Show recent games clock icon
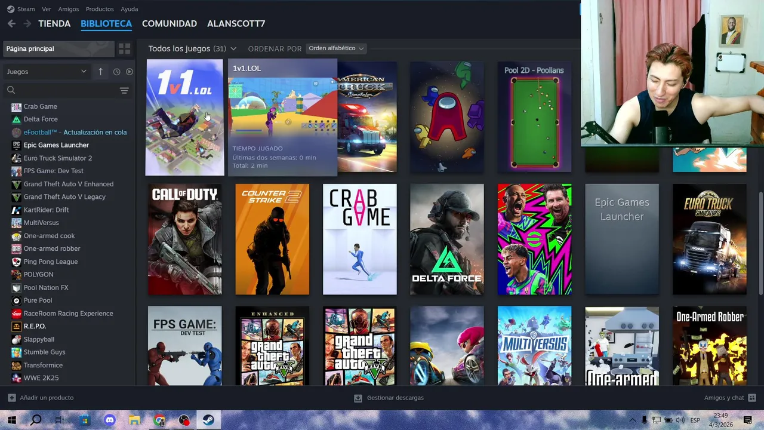This screenshot has width=764, height=430. point(116,72)
